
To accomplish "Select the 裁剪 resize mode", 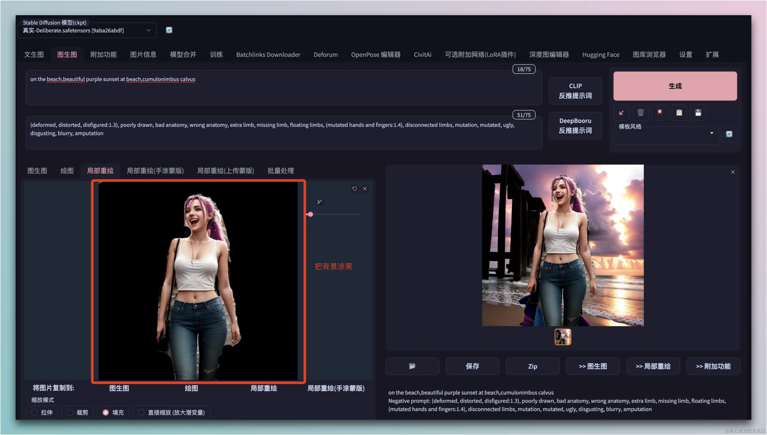I will click(70, 412).
